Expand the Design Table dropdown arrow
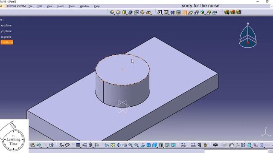Viewport: 273px width, 153px height. tap(81, 147)
